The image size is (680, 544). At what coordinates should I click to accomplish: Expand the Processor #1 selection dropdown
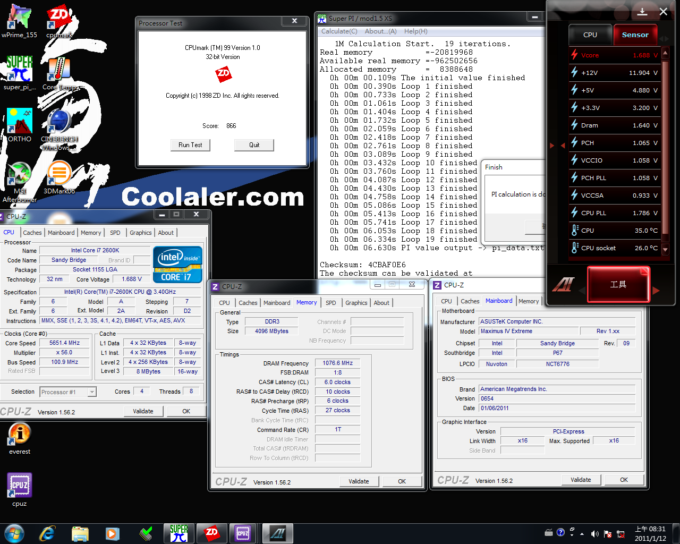pyautogui.click(x=92, y=392)
